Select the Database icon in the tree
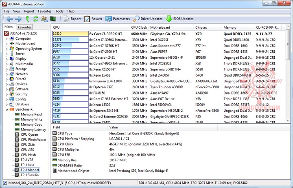 click(x=11, y=104)
